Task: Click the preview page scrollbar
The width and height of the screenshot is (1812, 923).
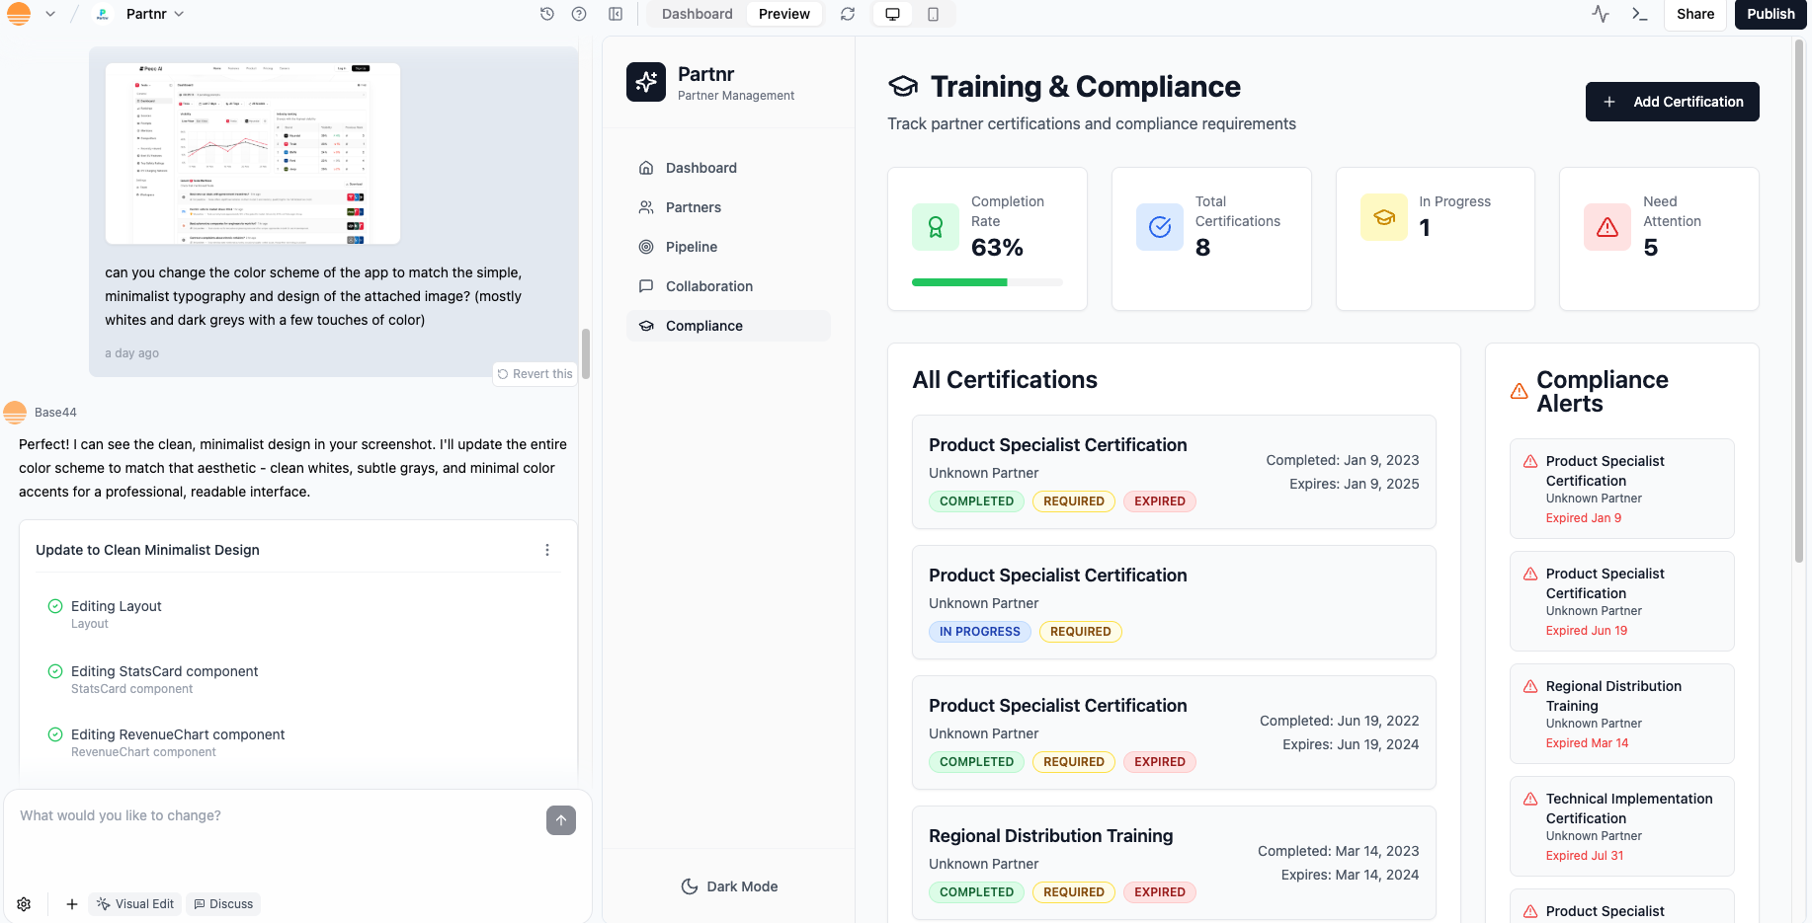Action: [1799, 301]
